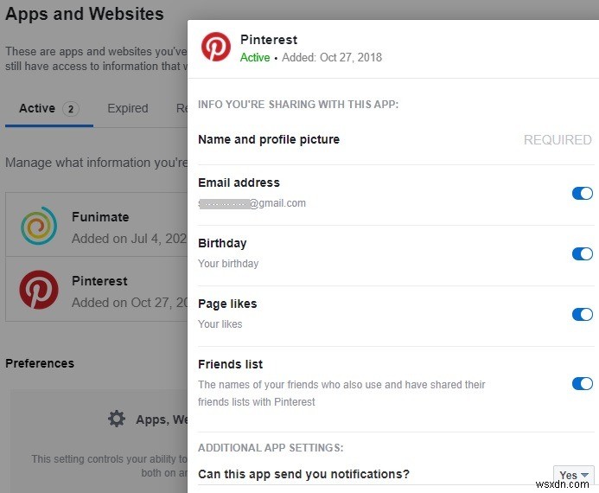This screenshot has height=493, width=599.
Task: Click 'Added: Oct 27, 2018' text
Action: pos(332,57)
